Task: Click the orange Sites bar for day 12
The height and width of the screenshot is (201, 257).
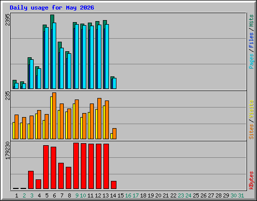Action: tap(99, 119)
